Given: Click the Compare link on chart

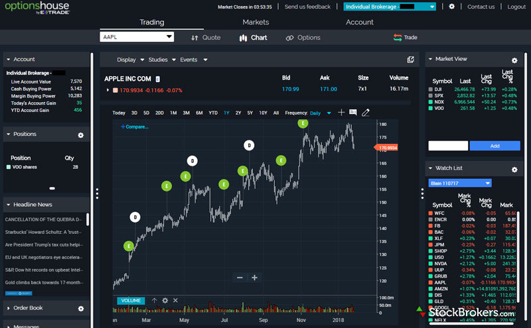Looking at the screenshot, I should point(135,127).
